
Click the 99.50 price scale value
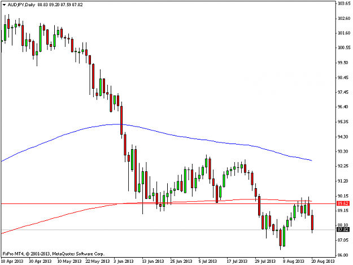(x=344, y=63)
